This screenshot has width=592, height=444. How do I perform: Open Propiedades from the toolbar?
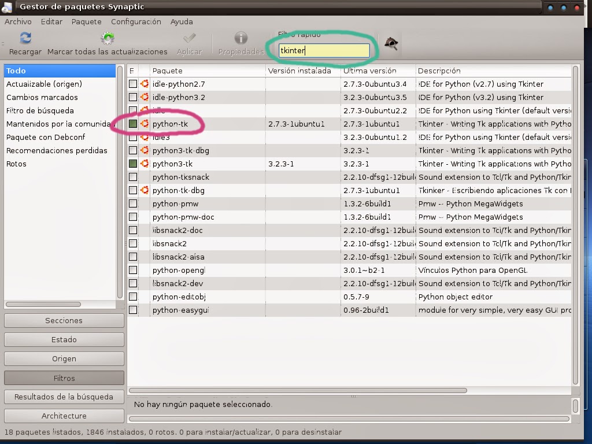pyautogui.click(x=240, y=38)
